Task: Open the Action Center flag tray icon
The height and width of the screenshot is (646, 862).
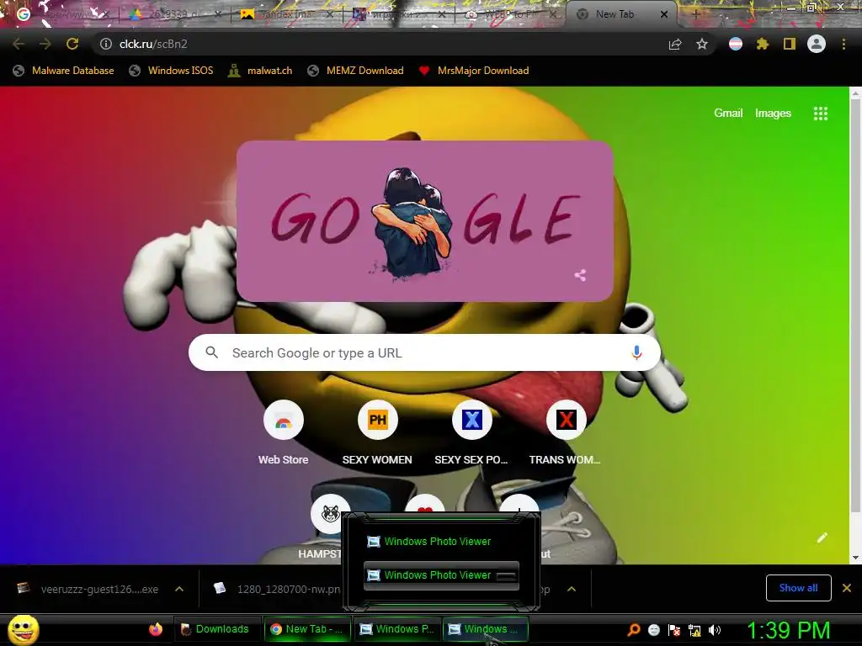Action: tap(674, 629)
